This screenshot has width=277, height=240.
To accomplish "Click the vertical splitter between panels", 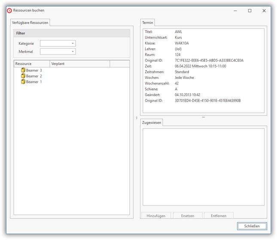I will click(137, 118).
